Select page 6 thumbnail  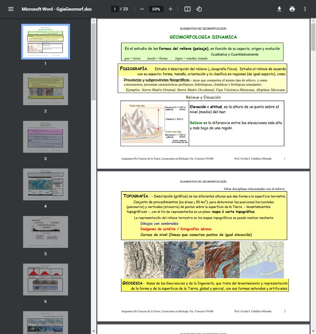click(x=46, y=279)
